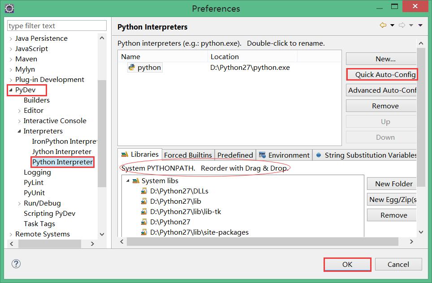Open the preferences view menu triangle
432x283 pixels.
420,26
